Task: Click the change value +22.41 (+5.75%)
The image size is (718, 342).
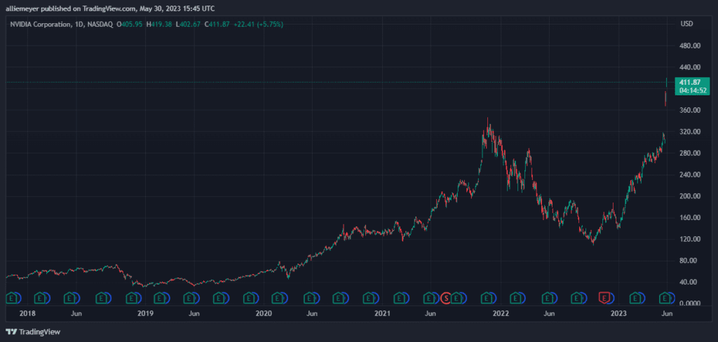Action: [x=258, y=25]
